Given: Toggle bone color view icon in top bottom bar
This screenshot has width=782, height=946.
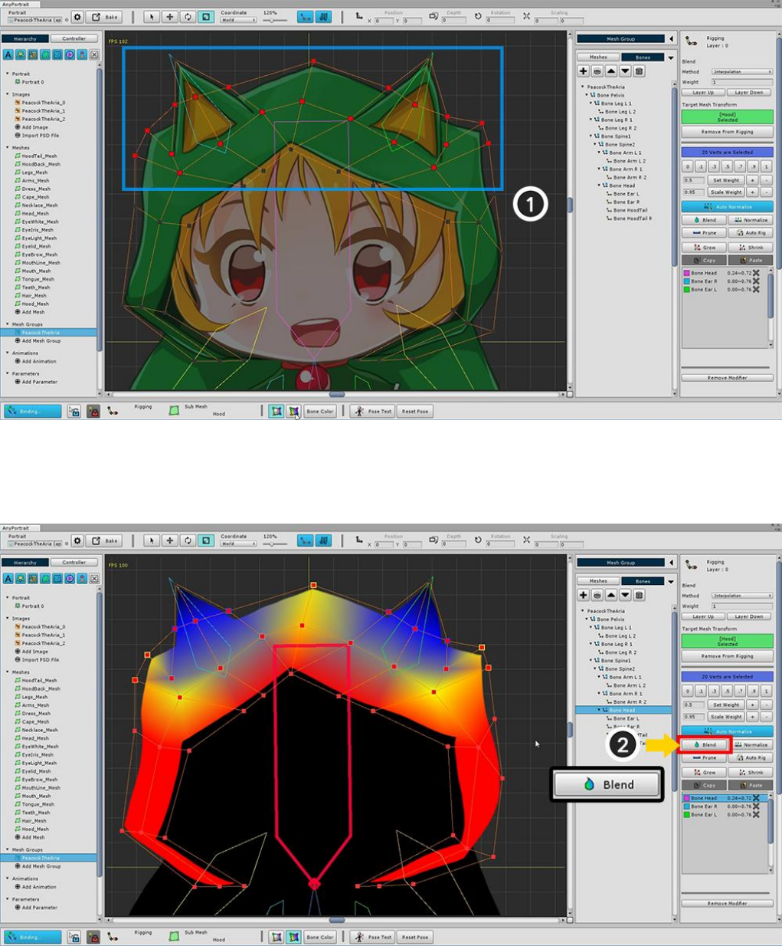Looking at the screenshot, I should click(276, 412).
